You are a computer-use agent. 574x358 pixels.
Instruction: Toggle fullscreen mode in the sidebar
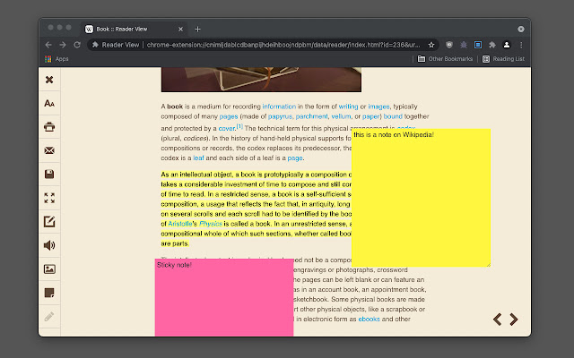pos(49,198)
